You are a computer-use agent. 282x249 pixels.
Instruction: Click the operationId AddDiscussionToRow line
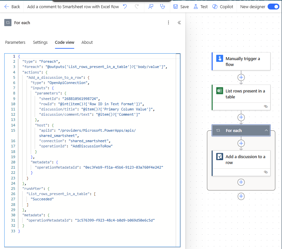click(x=76, y=146)
